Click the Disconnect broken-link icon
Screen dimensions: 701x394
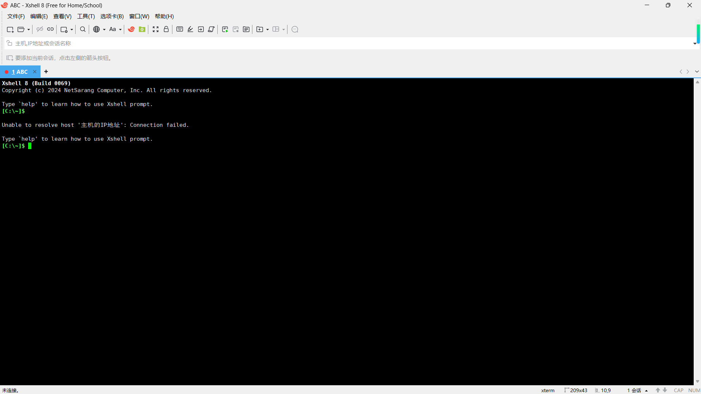[40, 29]
